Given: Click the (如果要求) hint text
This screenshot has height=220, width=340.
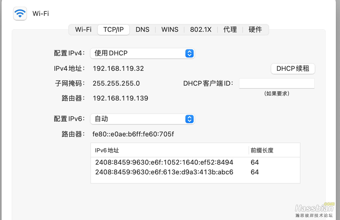Looking at the screenshot, I should 277,94.
